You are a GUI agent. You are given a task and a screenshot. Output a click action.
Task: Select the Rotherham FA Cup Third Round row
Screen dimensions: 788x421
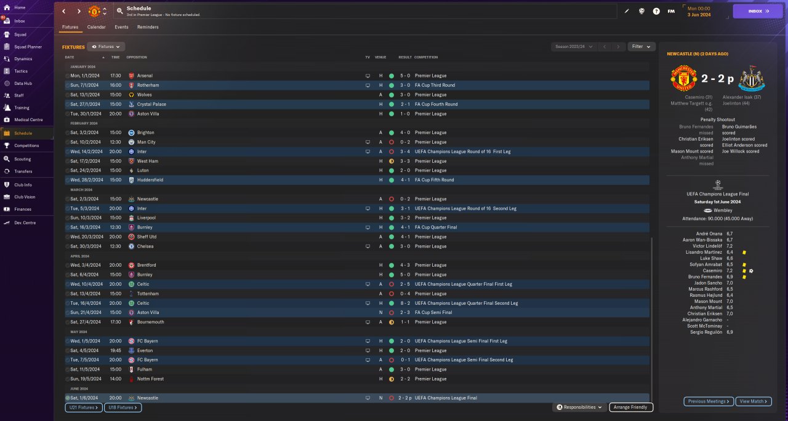(x=356, y=85)
